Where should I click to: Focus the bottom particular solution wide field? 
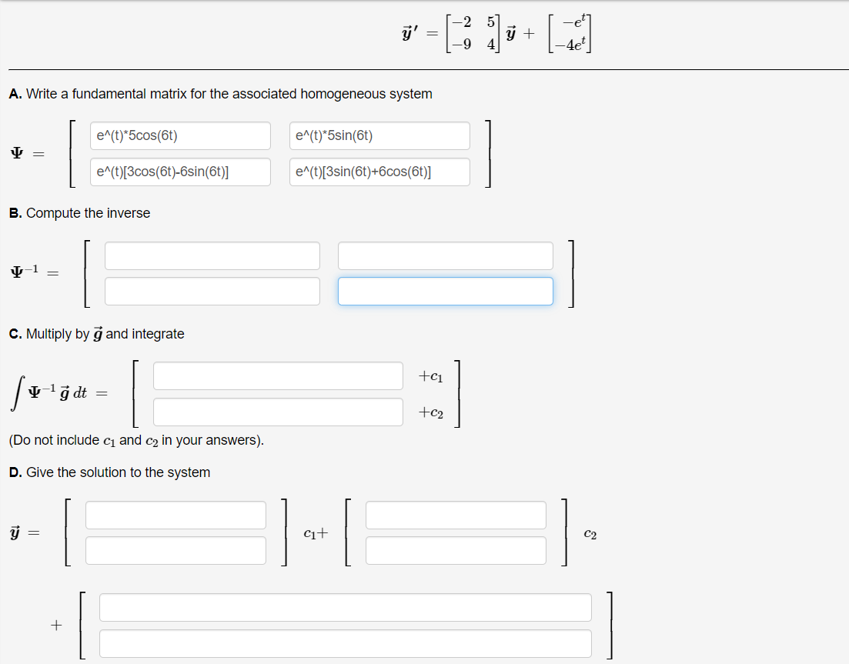(346, 643)
